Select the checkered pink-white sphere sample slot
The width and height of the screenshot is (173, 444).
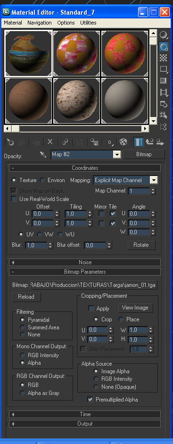coord(77,53)
